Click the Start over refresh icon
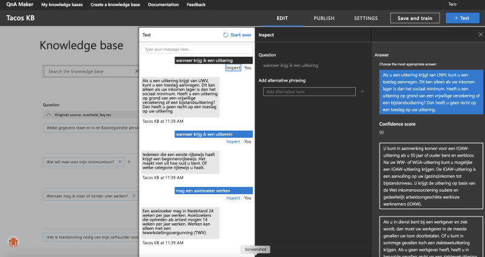The width and height of the screenshot is (485, 257). point(226,35)
